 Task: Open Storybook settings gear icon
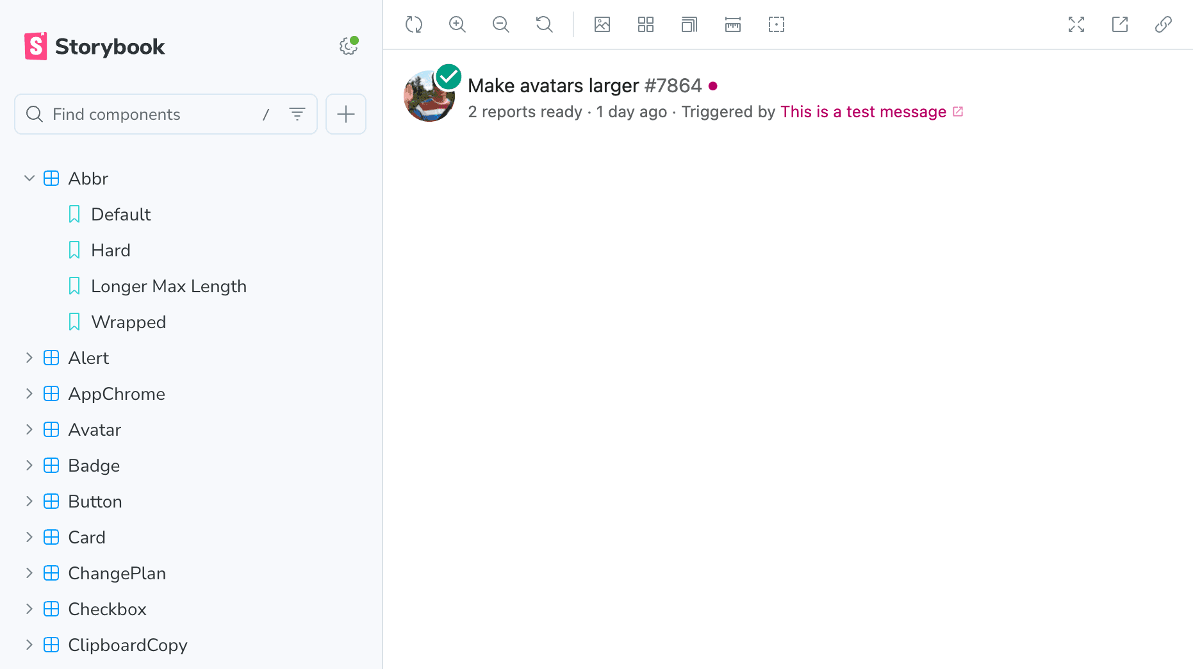tap(348, 46)
